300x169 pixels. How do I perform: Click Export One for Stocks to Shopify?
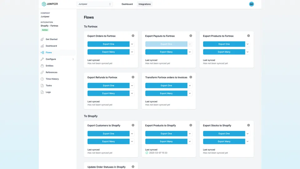click(x=224, y=134)
